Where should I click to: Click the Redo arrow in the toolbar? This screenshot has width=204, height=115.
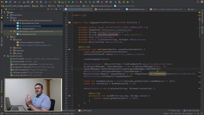coord(19,2)
